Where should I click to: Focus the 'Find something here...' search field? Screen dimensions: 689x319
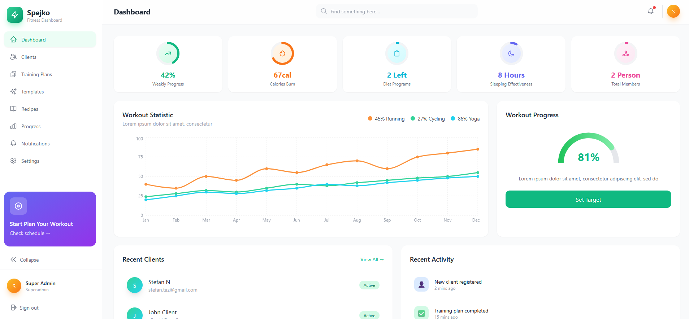pos(396,11)
